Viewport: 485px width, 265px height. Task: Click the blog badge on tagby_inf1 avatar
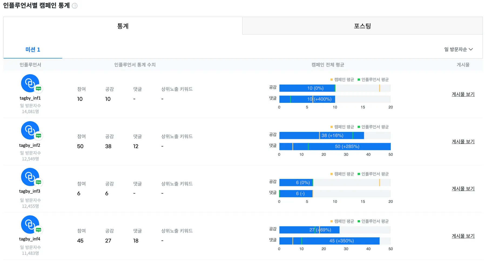[x=39, y=89]
